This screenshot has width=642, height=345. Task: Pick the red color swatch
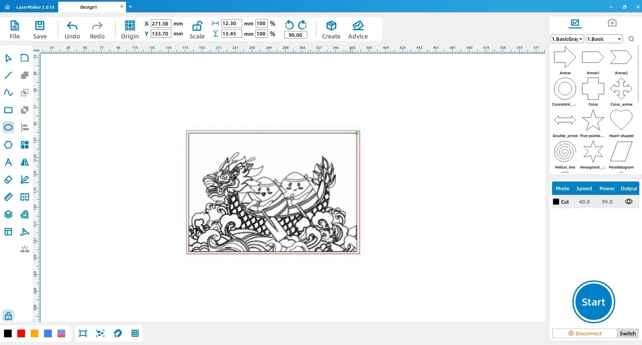point(21,333)
